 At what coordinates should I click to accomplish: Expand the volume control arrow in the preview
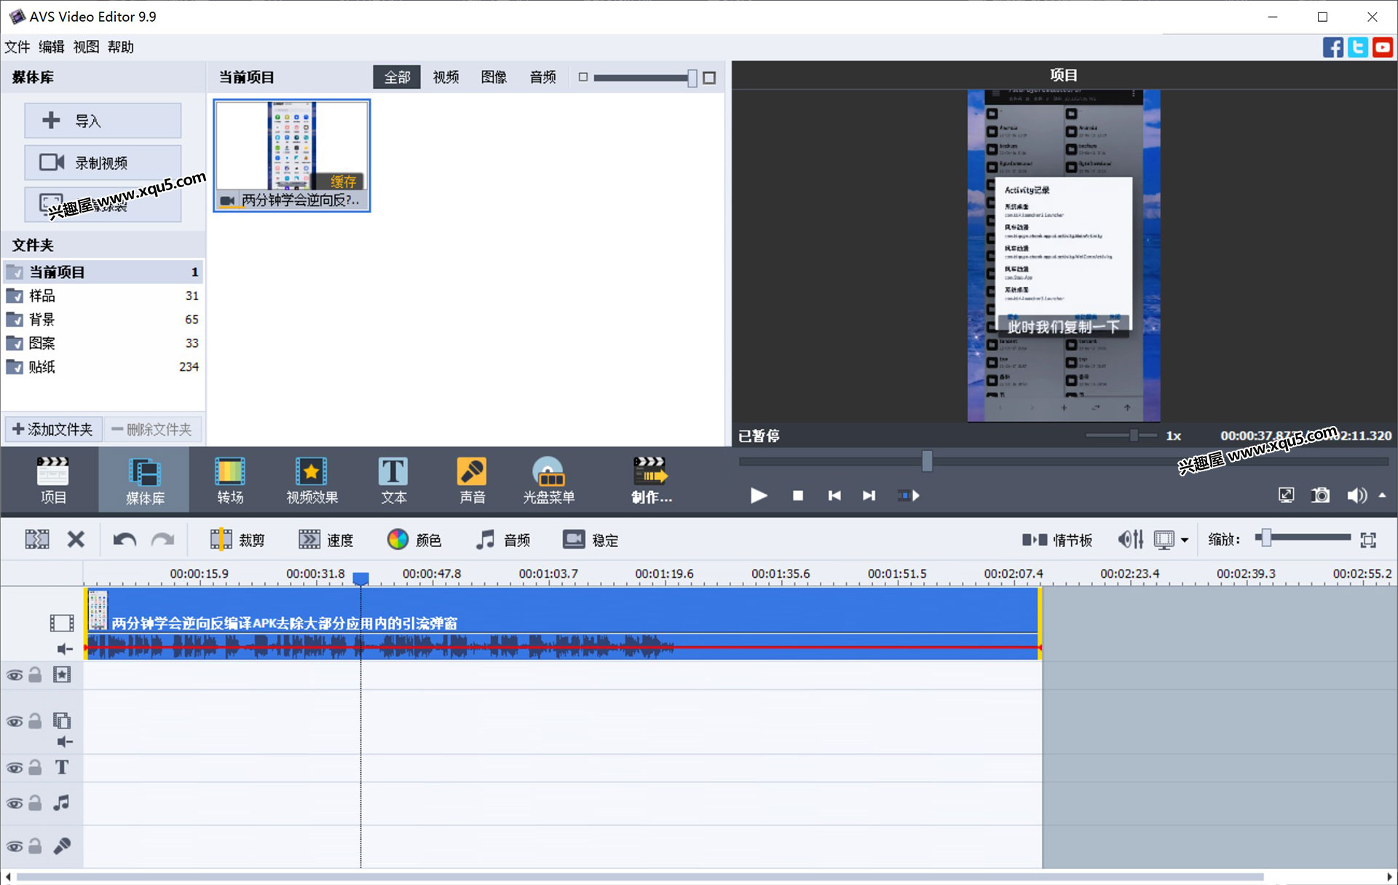[1382, 495]
